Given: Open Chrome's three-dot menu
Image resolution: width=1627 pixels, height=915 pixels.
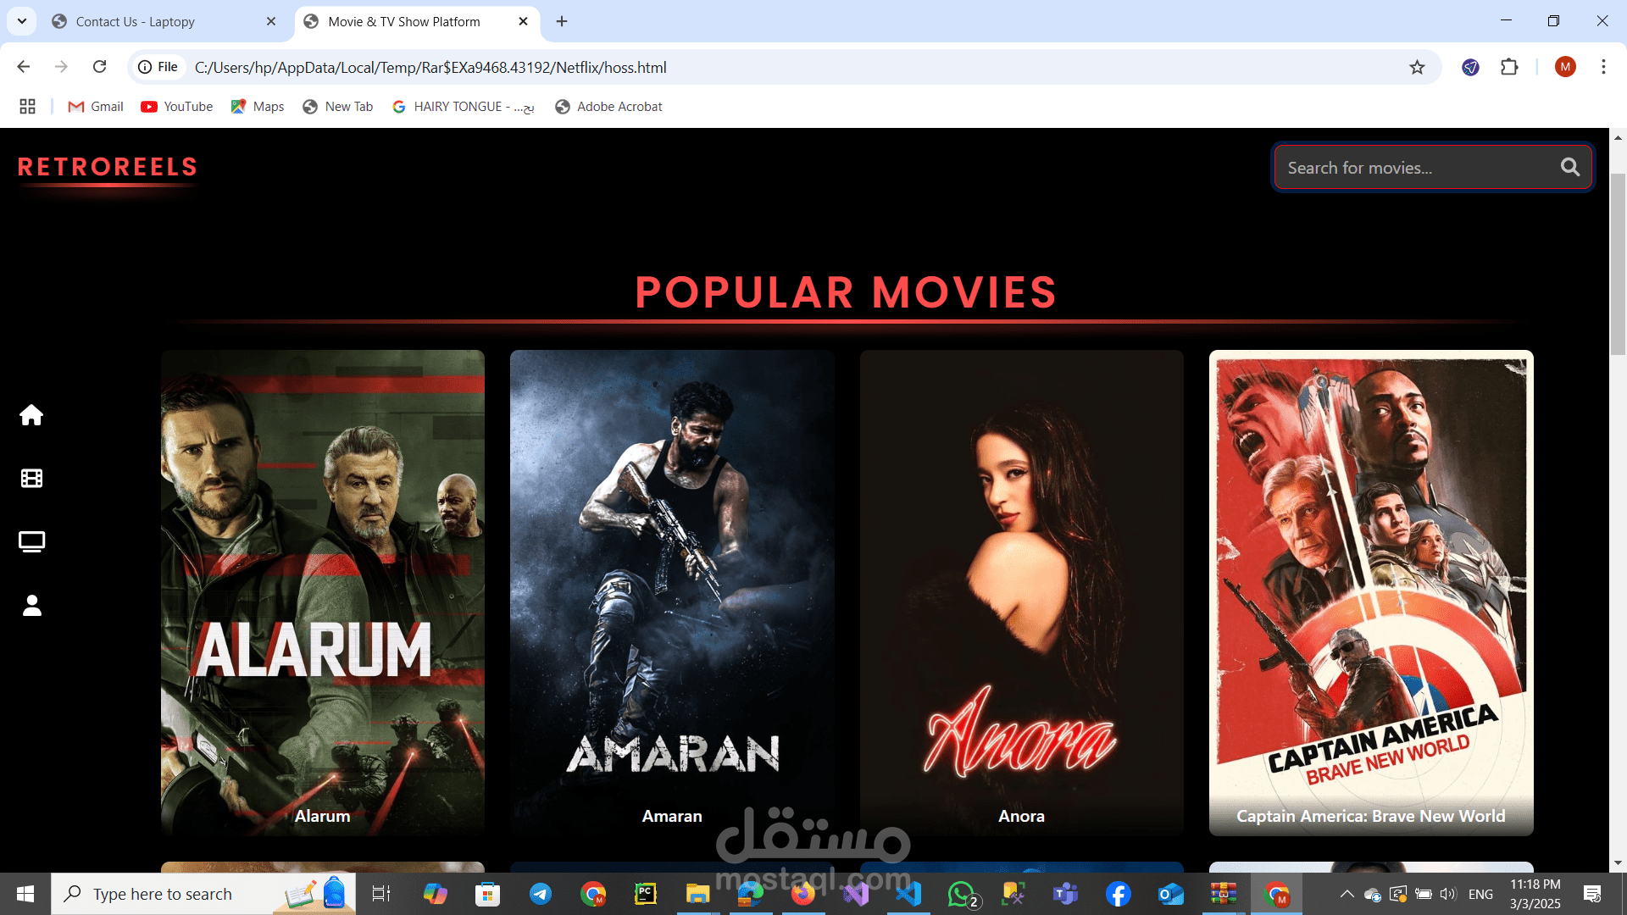Looking at the screenshot, I should point(1603,67).
